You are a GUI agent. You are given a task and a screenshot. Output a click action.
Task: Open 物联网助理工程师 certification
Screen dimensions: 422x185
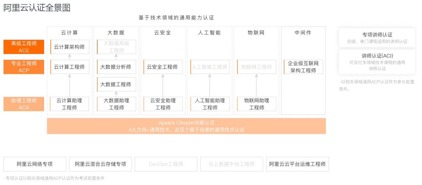click(256, 104)
